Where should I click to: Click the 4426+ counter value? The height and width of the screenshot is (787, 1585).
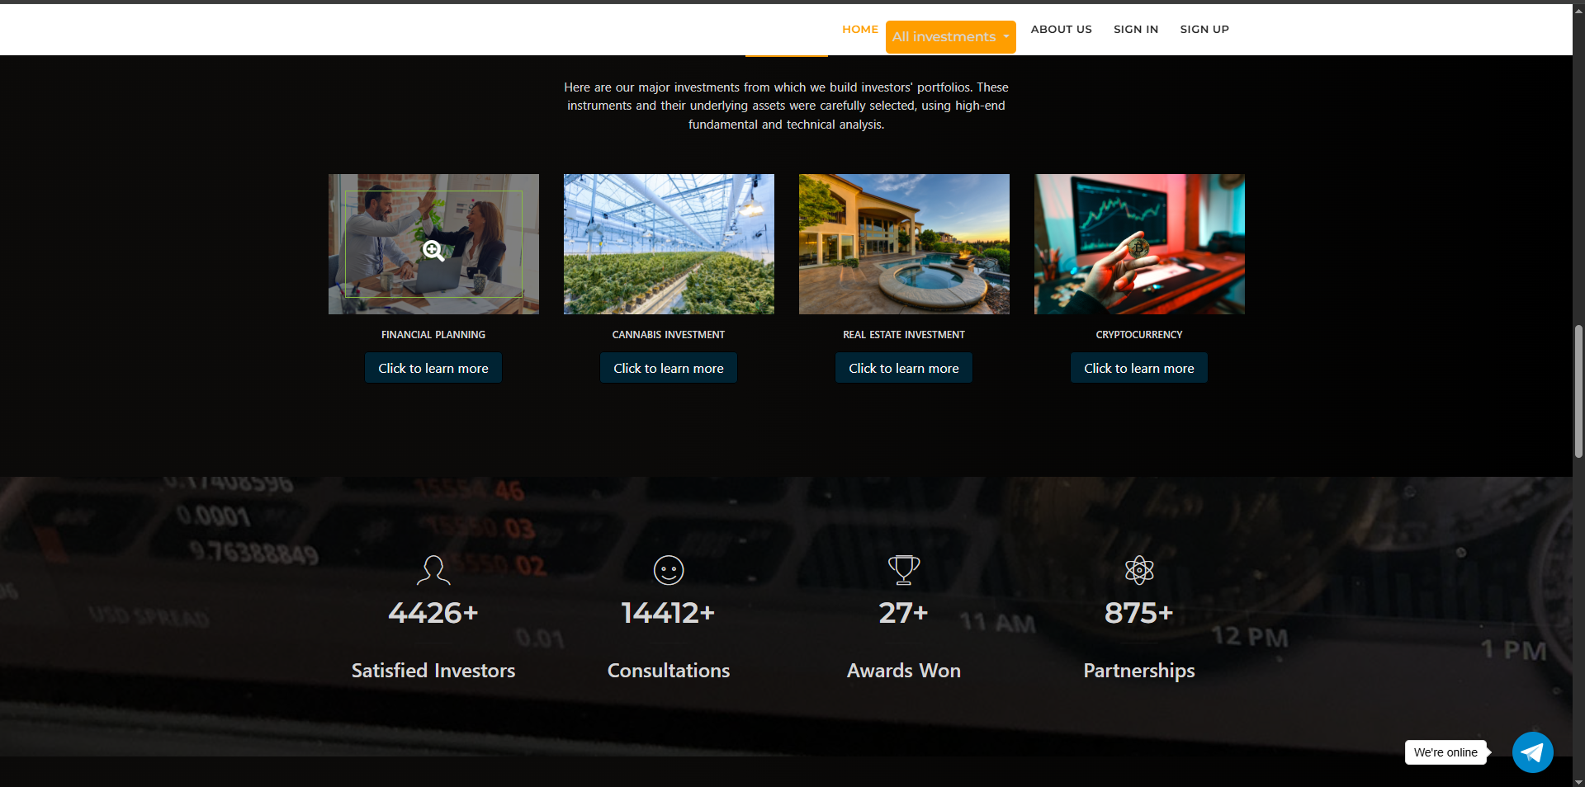tap(433, 613)
